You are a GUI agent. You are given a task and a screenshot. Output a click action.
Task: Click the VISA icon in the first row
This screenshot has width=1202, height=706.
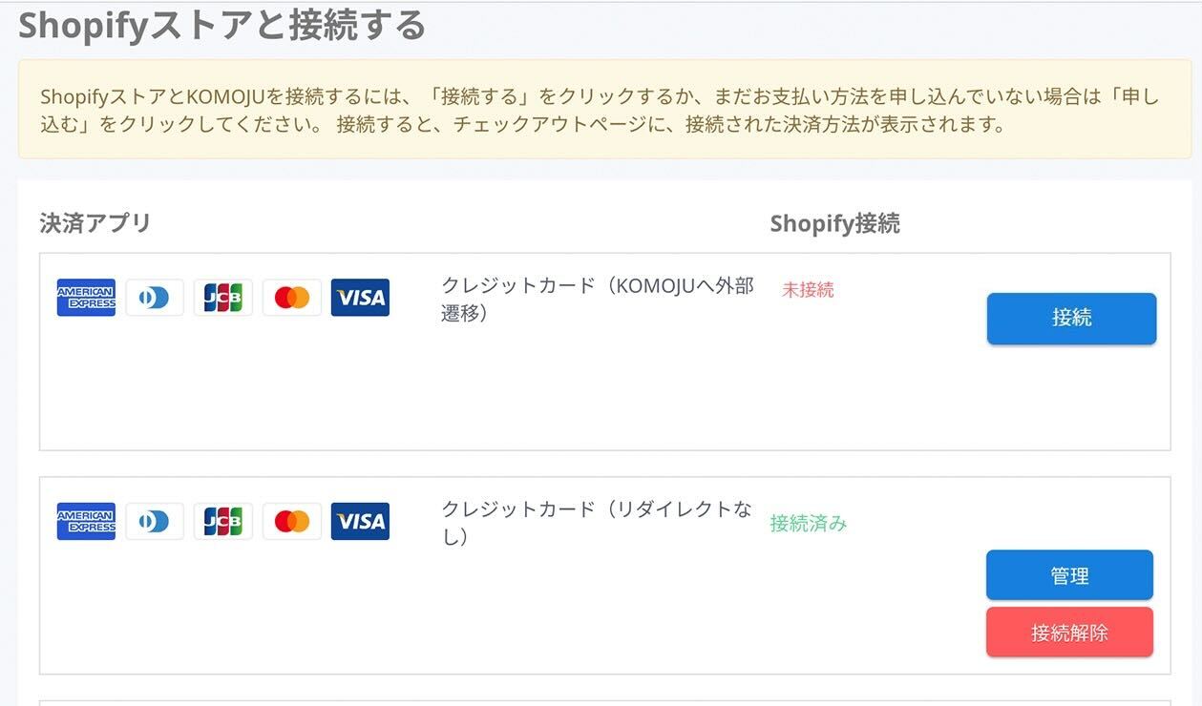click(360, 298)
